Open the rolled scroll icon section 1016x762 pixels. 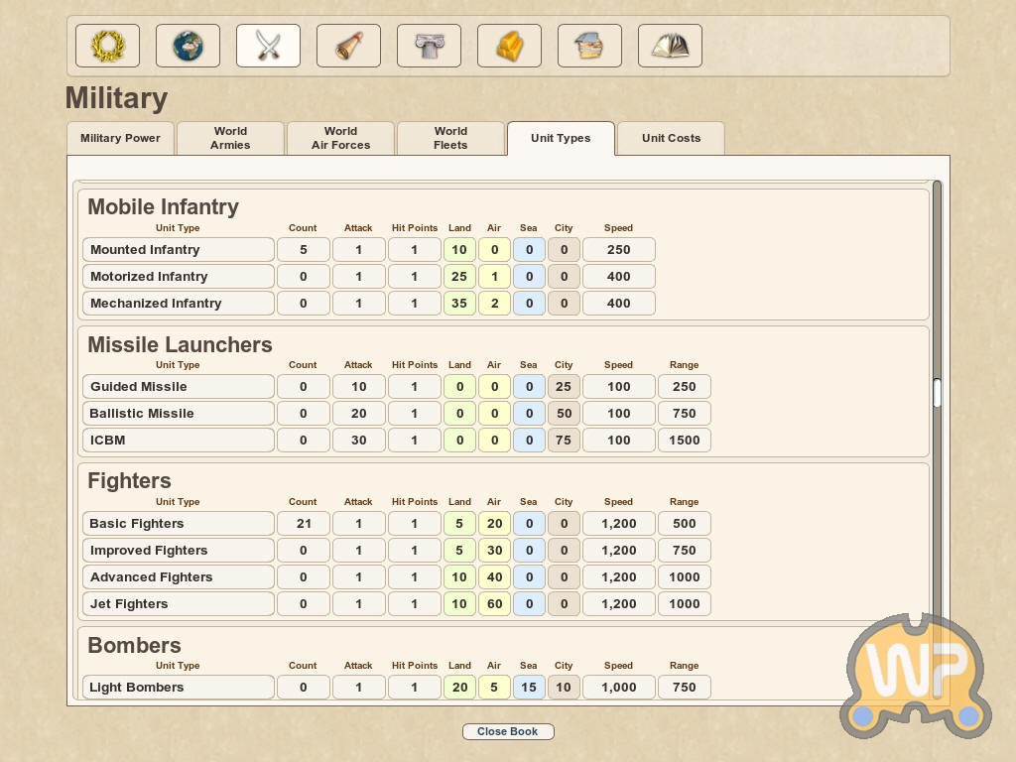(x=348, y=46)
